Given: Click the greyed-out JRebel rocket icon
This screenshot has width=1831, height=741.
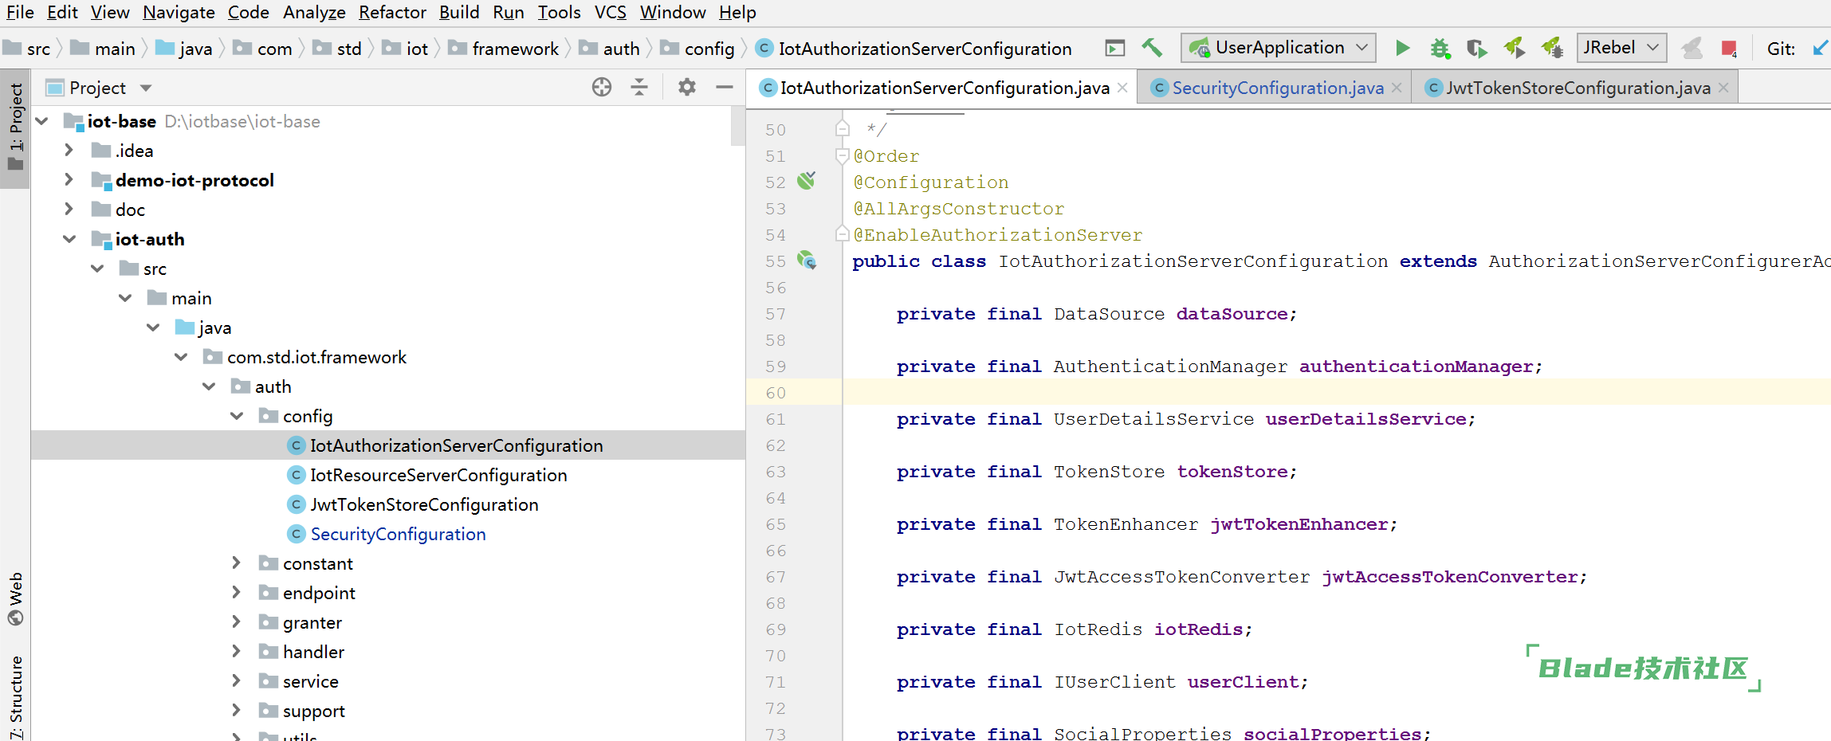Looking at the screenshot, I should tap(1692, 49).
